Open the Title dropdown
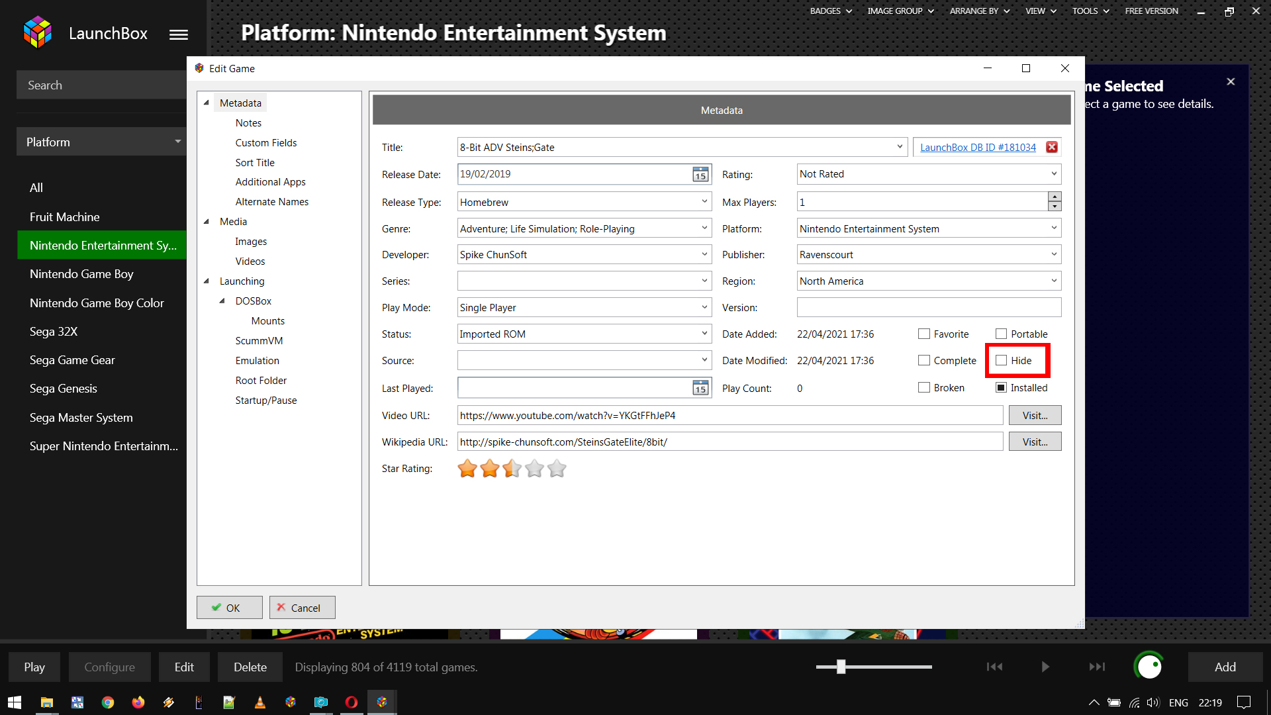The width and height of the screenshot is (1271, 715). tap(900, 147)
